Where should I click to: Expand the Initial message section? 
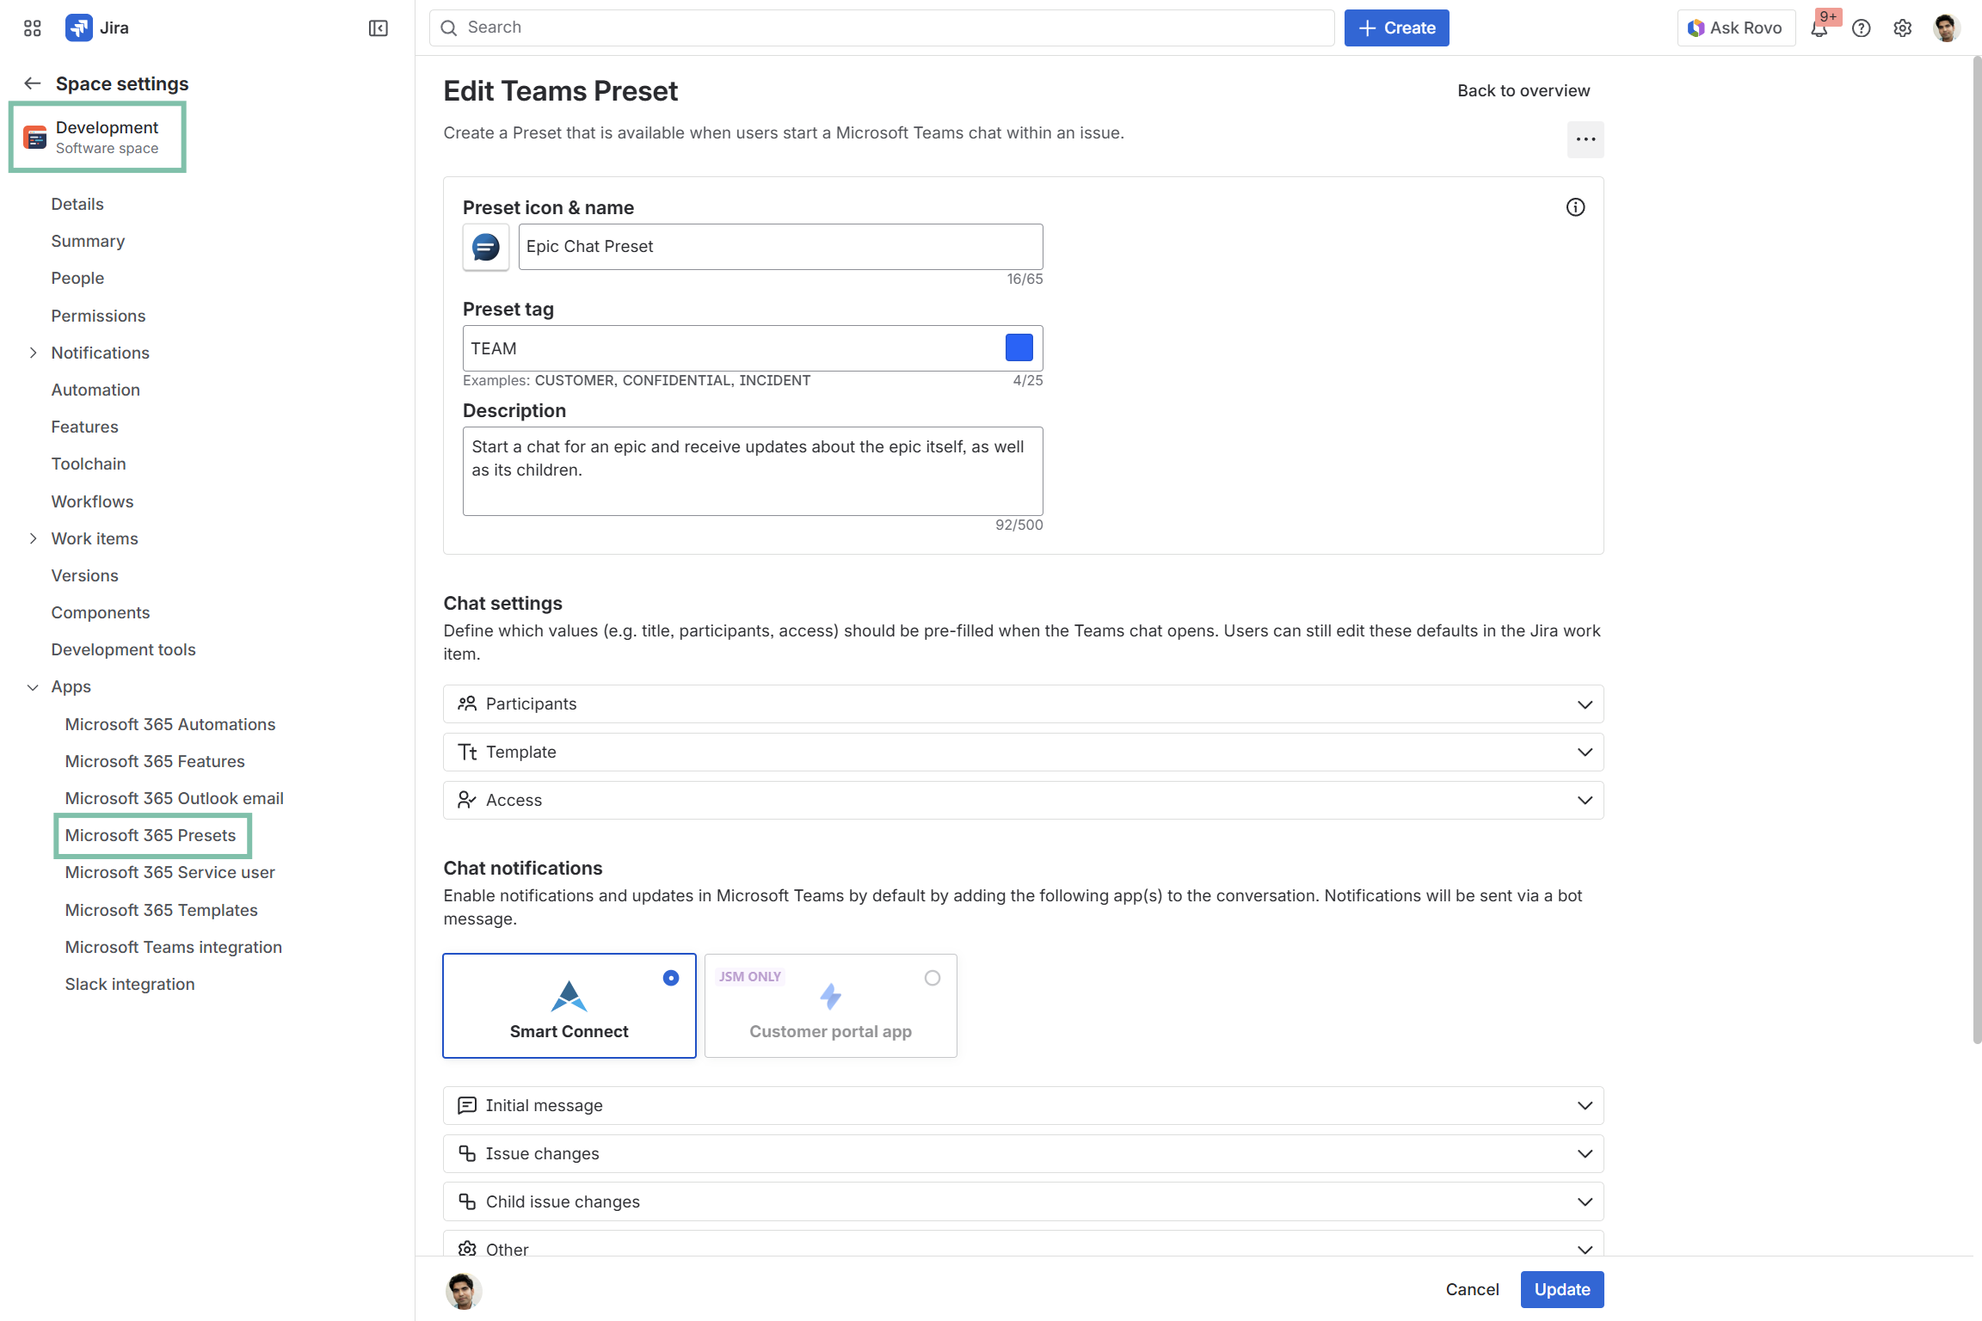(1023, 1106)
